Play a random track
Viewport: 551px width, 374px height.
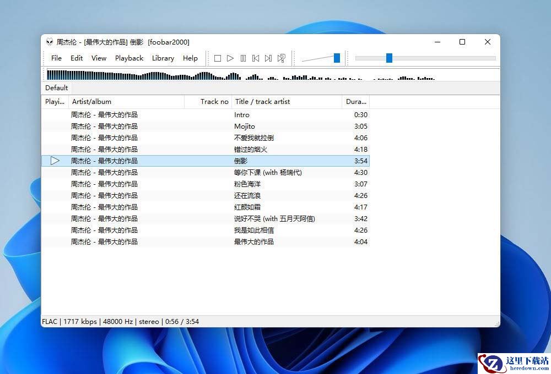coord(282,58)
